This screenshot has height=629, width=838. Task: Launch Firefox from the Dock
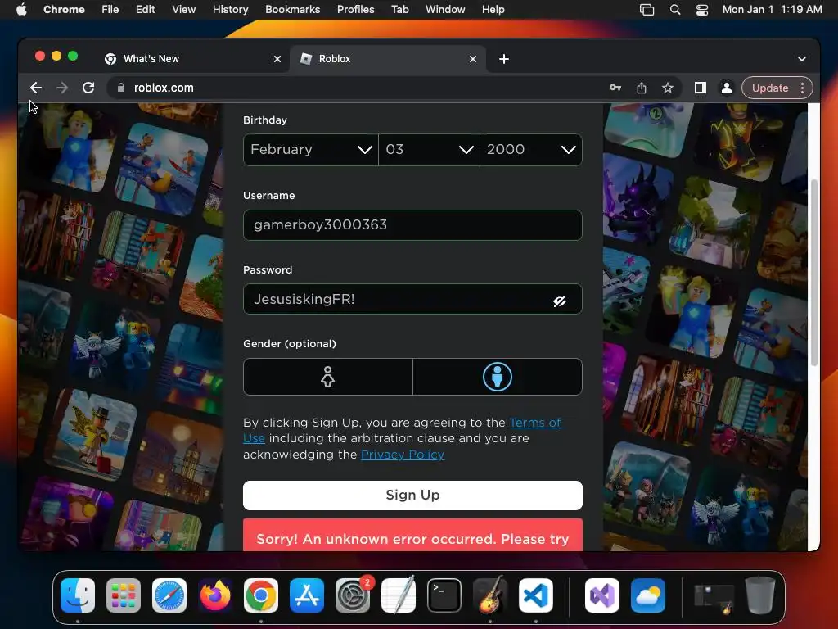215,595
